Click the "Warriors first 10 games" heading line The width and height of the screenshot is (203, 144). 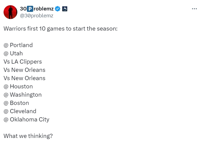click(x=60, y=29)
